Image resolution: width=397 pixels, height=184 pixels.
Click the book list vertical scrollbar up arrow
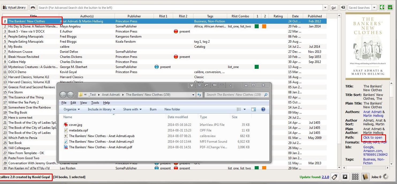(339, 16)
